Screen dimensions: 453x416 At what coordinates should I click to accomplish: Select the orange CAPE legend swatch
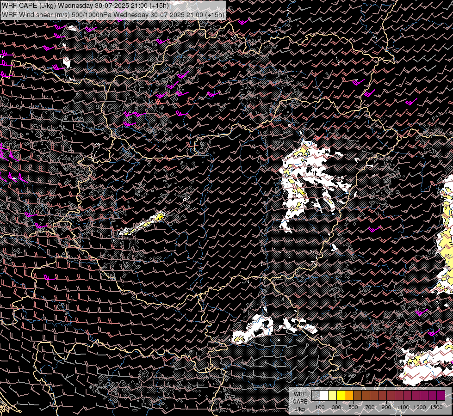pos(349,395)
